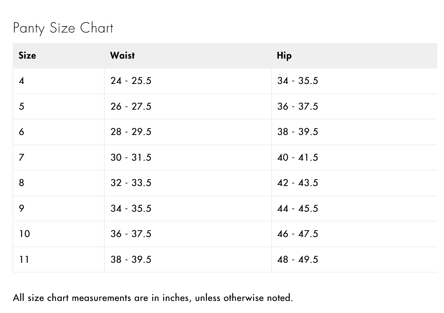The width and height of the screenshot is (444, 313).
Task: Click the inches measurement note text
Action: 153,298
